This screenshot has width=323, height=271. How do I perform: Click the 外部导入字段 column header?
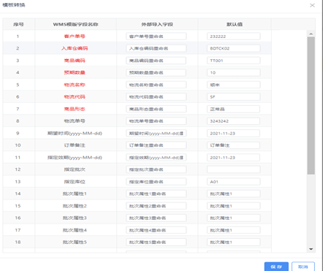[x=157, y=24]
